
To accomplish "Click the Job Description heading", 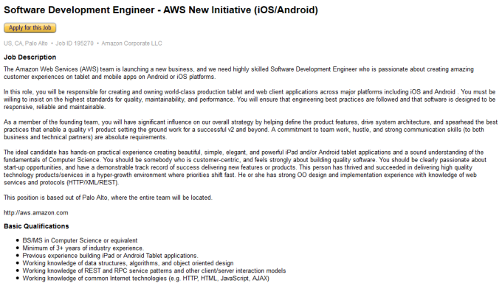I will pos(30,57).
